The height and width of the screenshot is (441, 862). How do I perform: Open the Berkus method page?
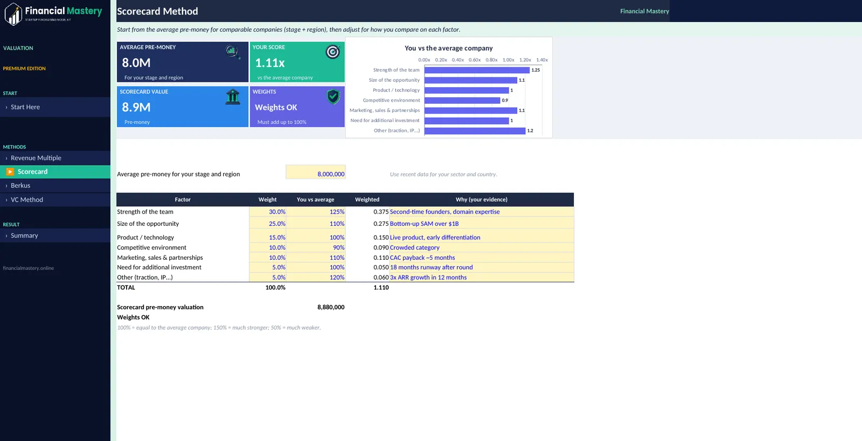tap(55, 186)
